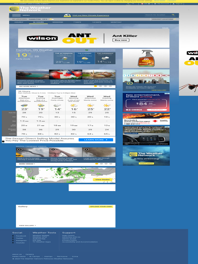Open EN language dropdown gear
The height and width of the screenshot is (264, 198).
click(x=149, y=4)
